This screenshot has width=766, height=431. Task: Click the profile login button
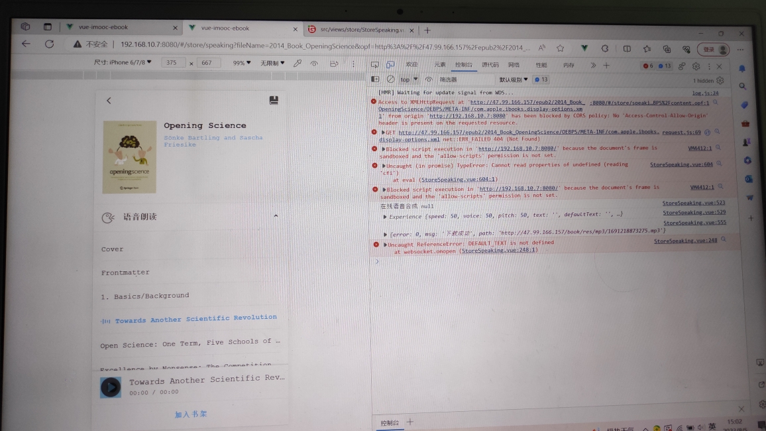click(x=714, y=49)
